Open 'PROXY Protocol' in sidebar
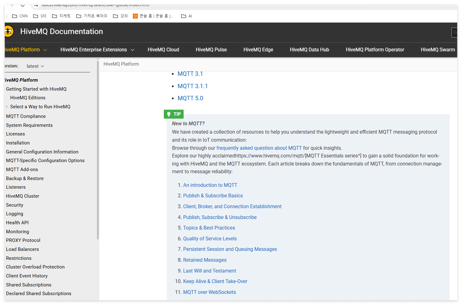462x305 pixels. (x=23, y=240)
